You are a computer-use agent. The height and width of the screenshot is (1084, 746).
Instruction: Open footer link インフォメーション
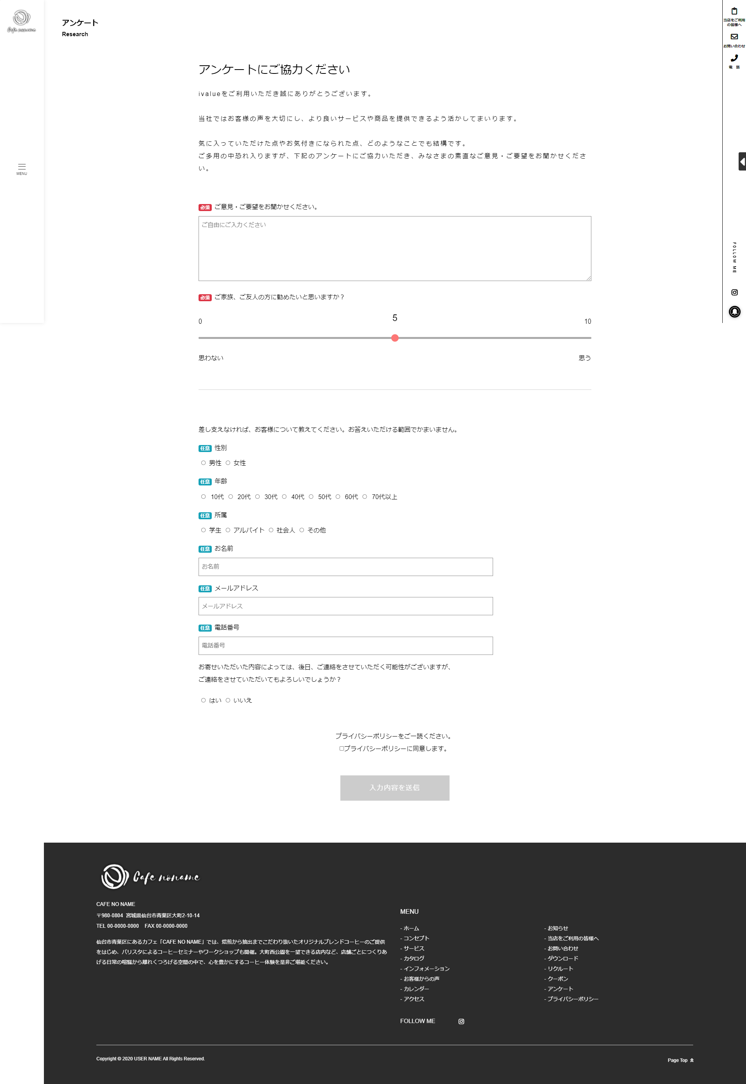pos(425,968)
